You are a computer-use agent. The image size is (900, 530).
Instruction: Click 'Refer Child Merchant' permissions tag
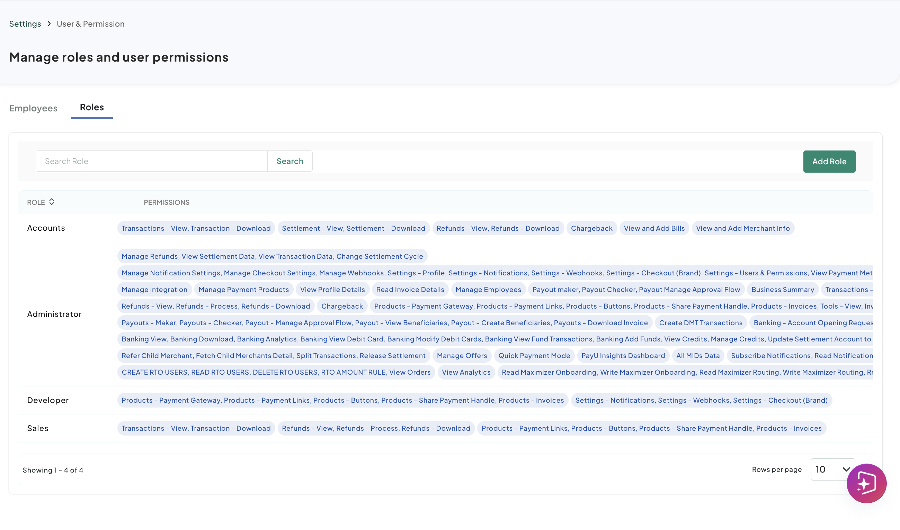pos(274,355)
